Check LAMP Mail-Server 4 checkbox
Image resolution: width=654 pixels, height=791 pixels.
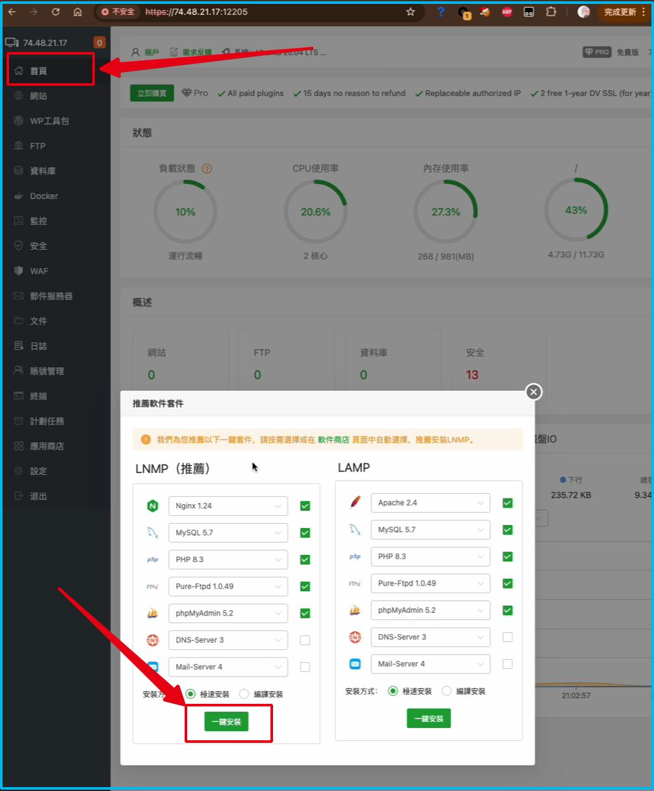[x=508, y=664]
